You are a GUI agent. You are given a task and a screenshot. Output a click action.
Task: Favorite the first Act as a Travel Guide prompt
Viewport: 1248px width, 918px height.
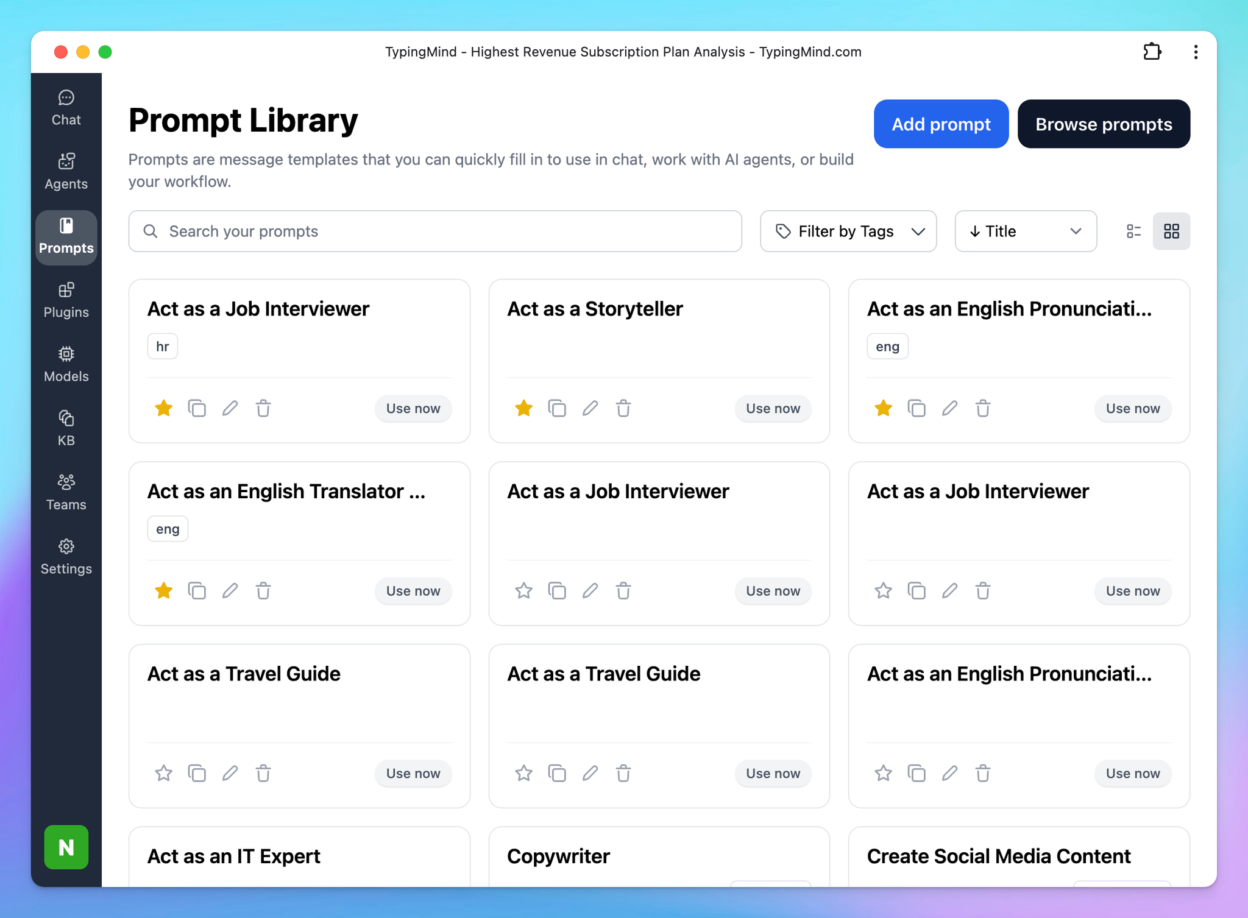coord(163,773)
